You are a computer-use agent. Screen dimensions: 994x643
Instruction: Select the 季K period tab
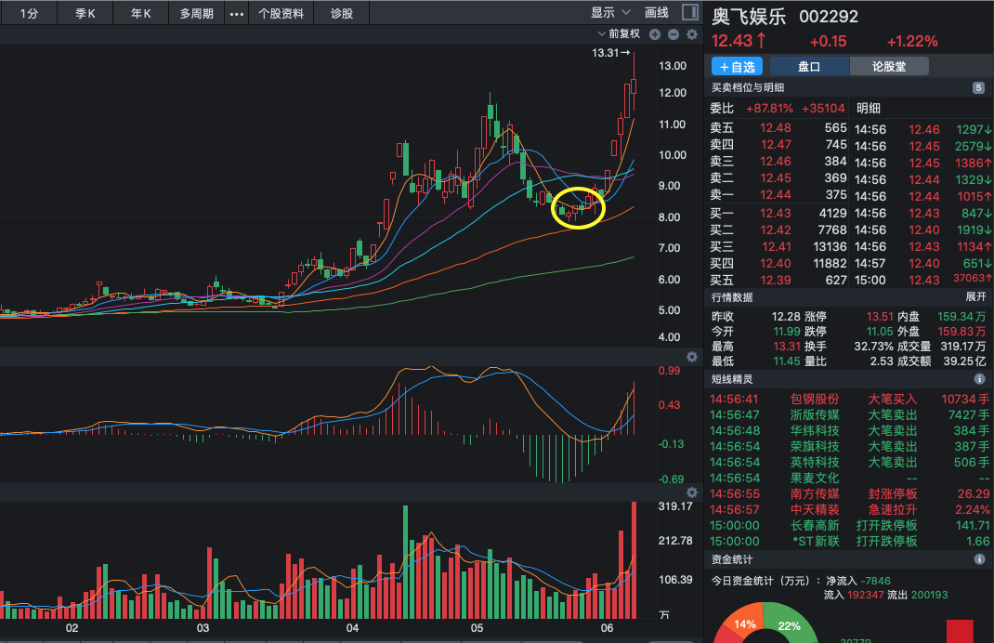click(85, 13)
